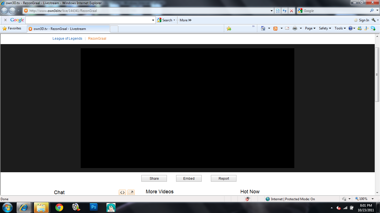This screenshot has width=380, height=213.
Task: Expand the Safety dropdown menu
Action: 325,28
